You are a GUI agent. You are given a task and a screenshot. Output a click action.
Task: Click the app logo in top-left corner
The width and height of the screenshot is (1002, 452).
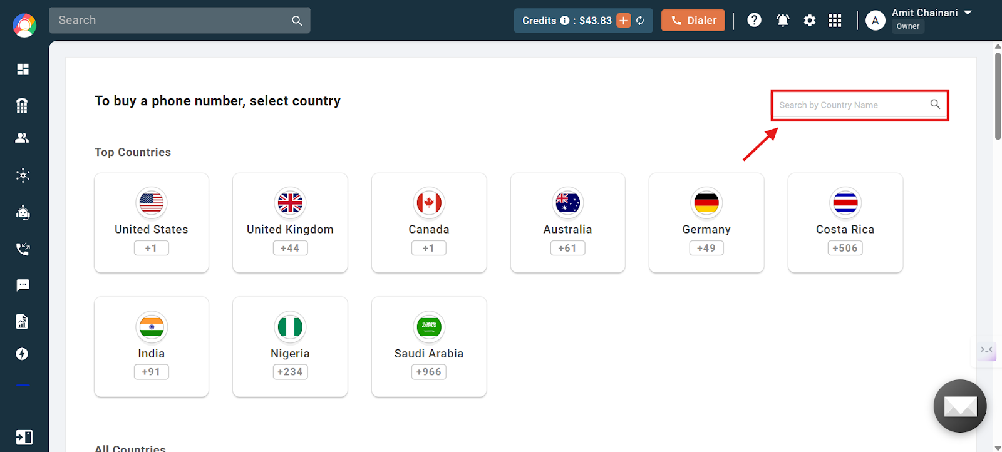point(24,25)
